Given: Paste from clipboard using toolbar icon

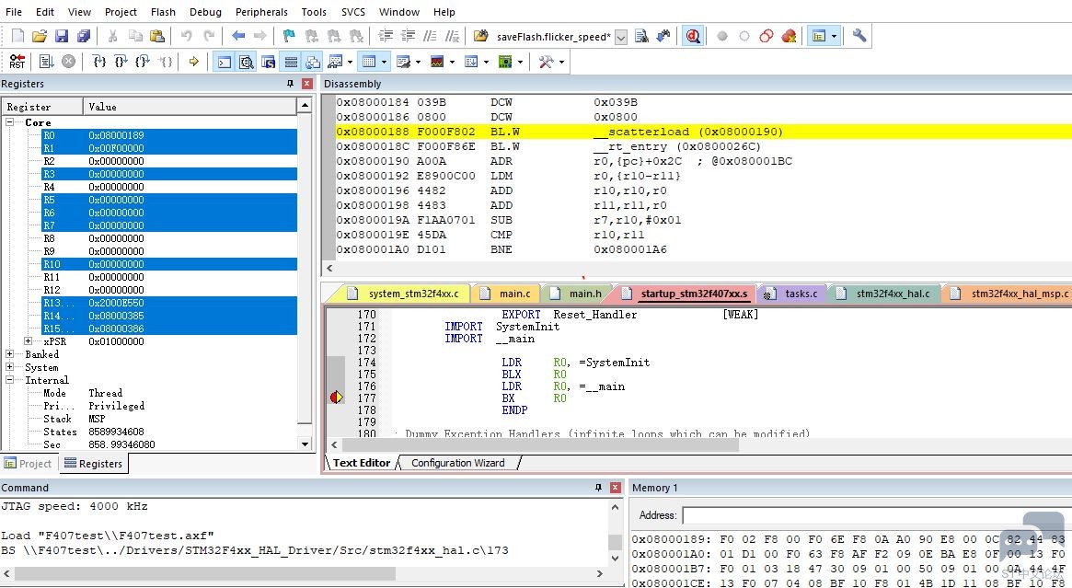Looking at the screenshot, I should coord(157,36).
